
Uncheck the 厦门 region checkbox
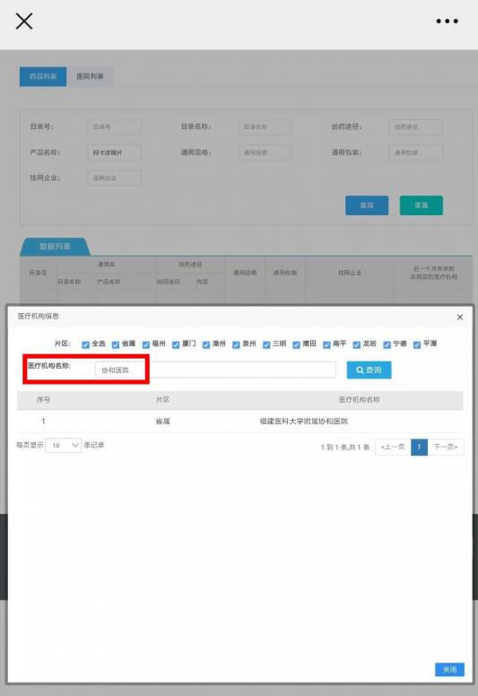click(x=176, y=344)
